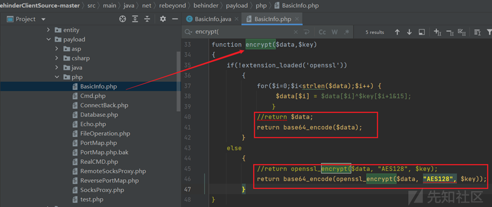Viewport: 492px width, 207px height.
Task: Open the search filter funnel icon
Action: [x=489, y=32]
